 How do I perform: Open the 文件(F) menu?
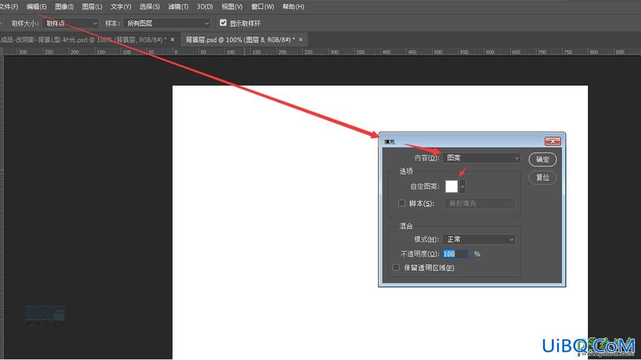tap(9, 6)
